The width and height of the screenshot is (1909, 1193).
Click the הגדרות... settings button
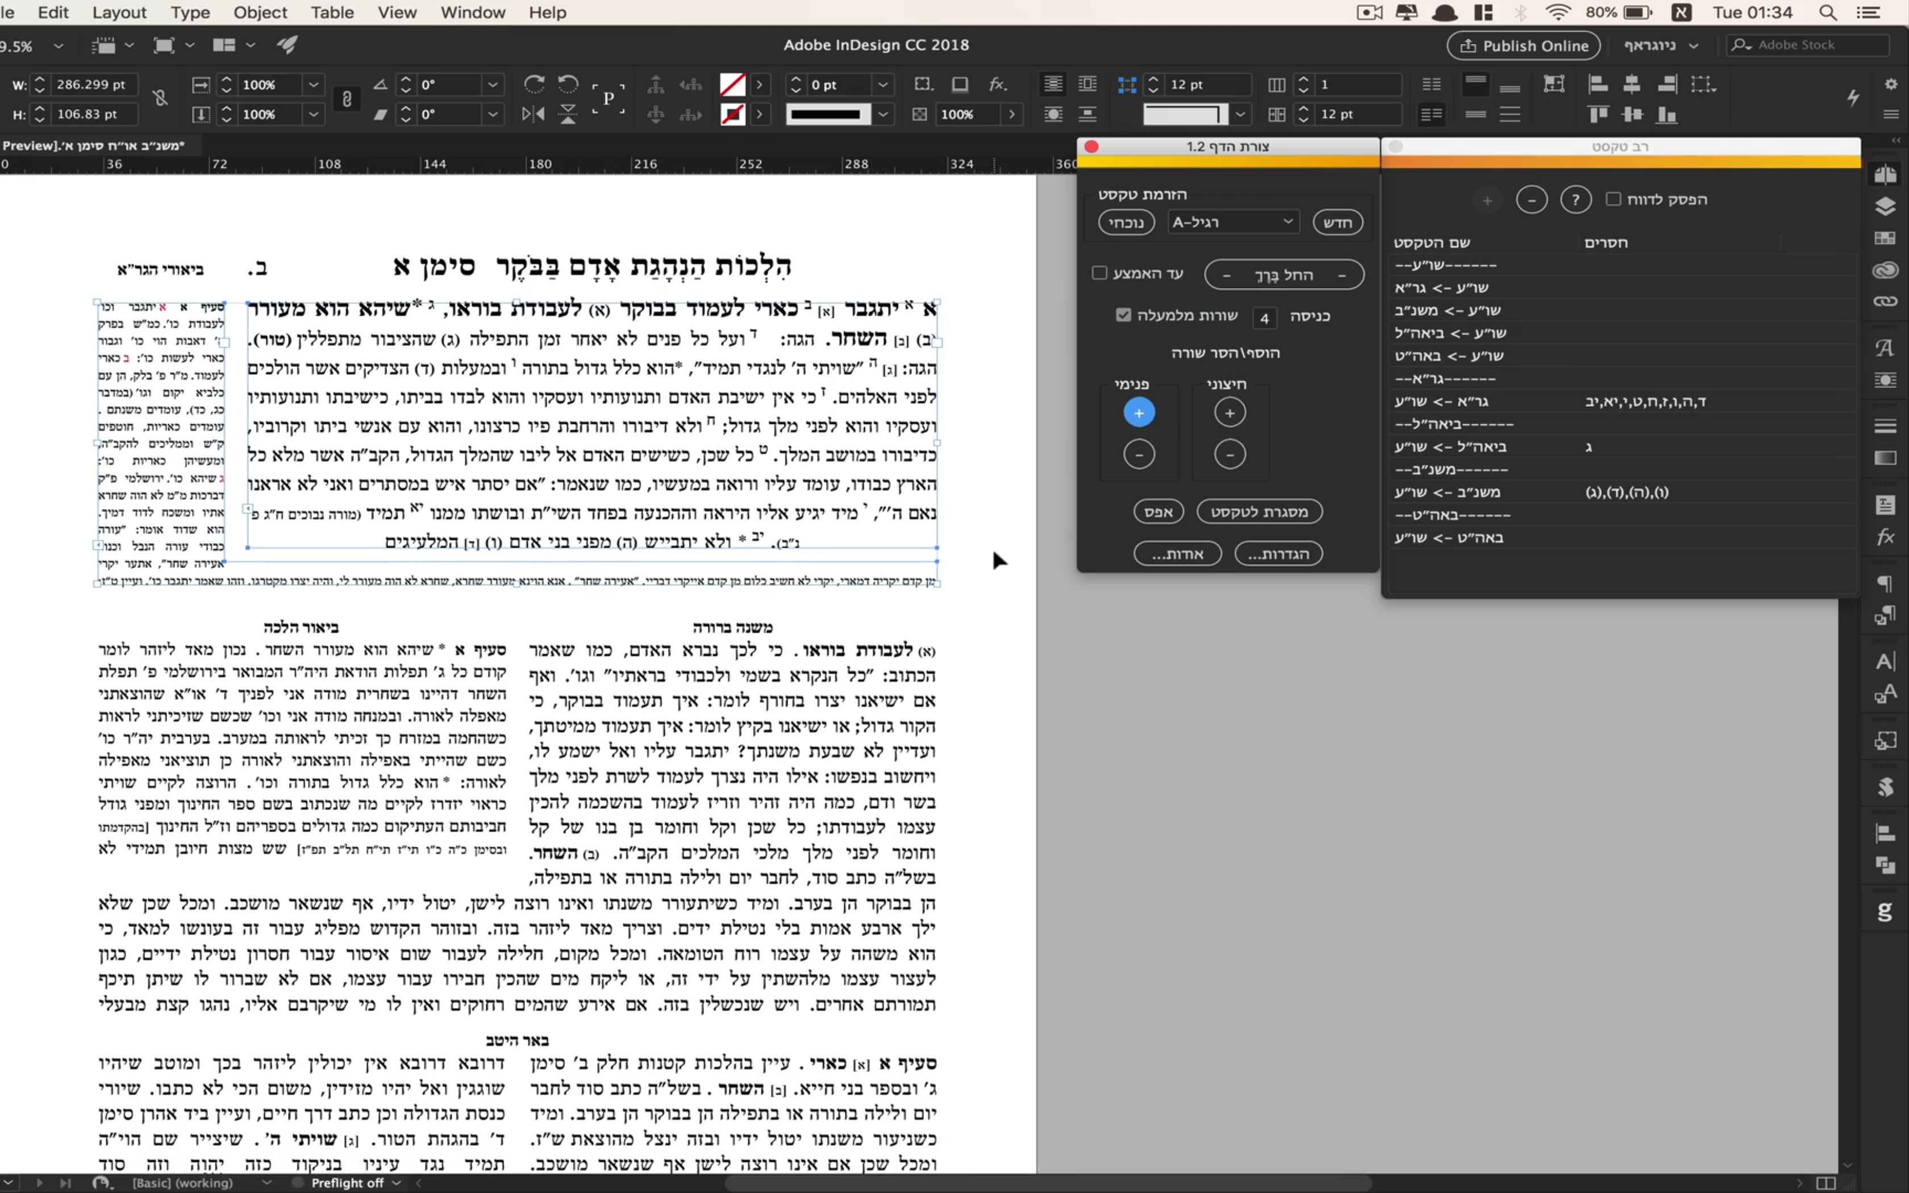point(1278,554)
